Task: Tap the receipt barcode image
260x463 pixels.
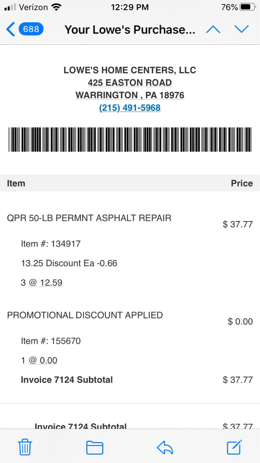Action: [x=130, y=139]
